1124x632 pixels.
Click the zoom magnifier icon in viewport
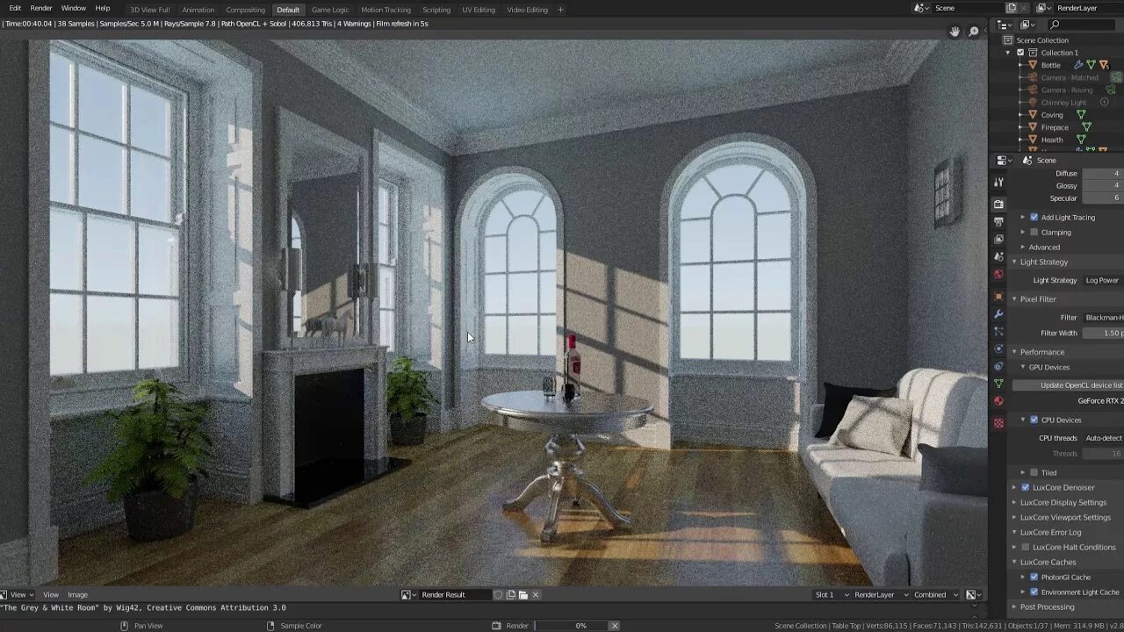point(973,32)
